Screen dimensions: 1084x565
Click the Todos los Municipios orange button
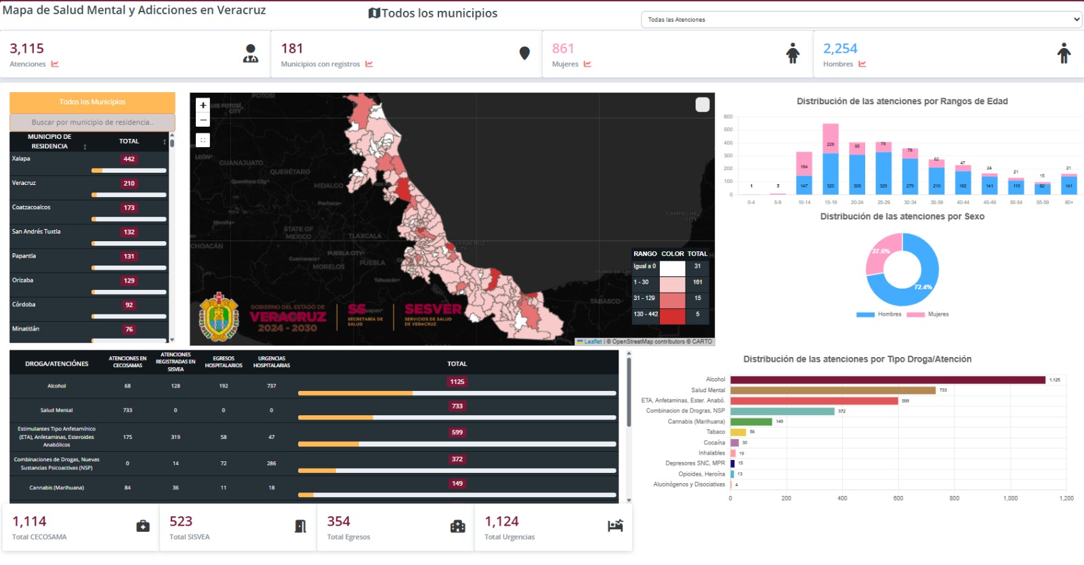click(x=92, y=102)
